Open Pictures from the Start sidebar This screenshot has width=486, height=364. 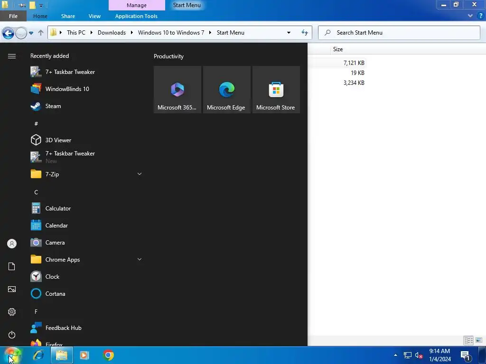12,289
